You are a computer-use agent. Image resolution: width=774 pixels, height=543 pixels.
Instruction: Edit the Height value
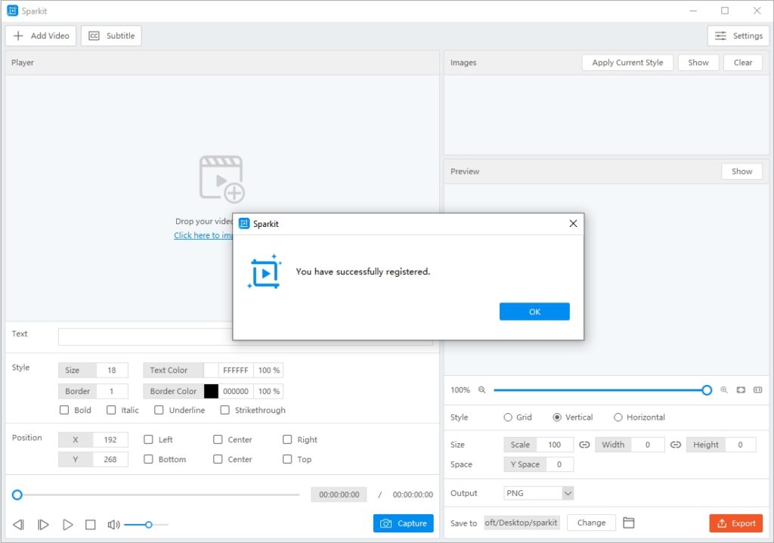tap(740, 445)
